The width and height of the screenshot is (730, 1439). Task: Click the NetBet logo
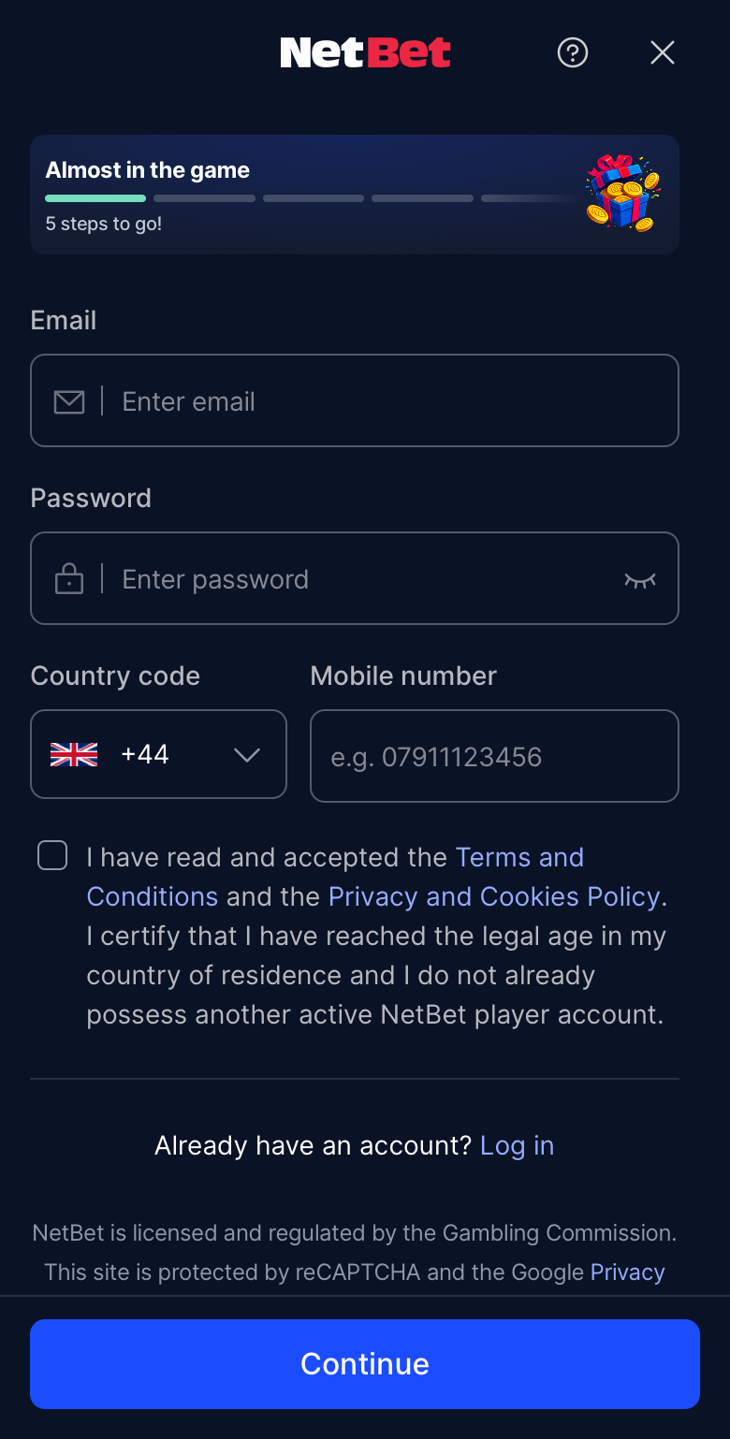365,52
